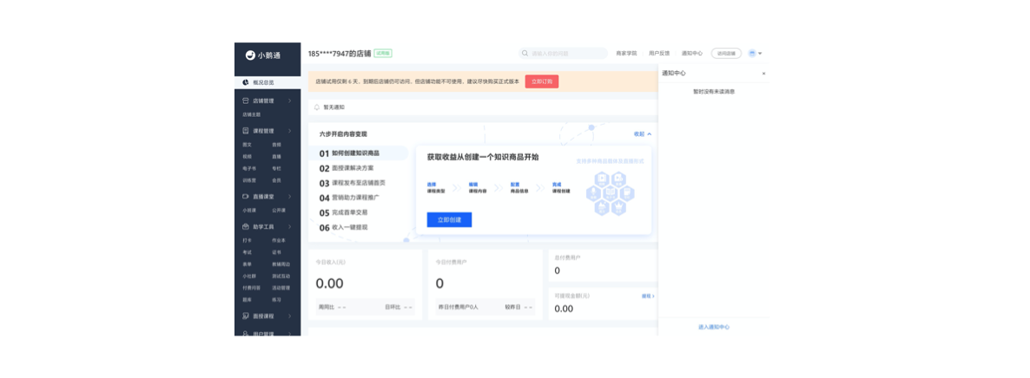Expand the 用户管理 chevron
This screenshot has height=378, width=1030.
pyautogui.click(x=290, y=334)
